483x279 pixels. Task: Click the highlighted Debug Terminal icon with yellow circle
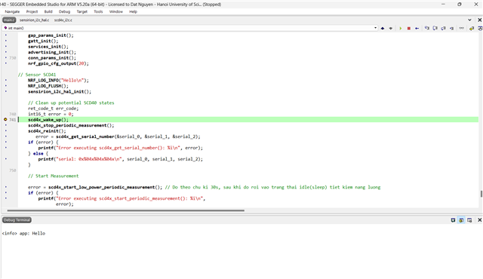point(461,220)
